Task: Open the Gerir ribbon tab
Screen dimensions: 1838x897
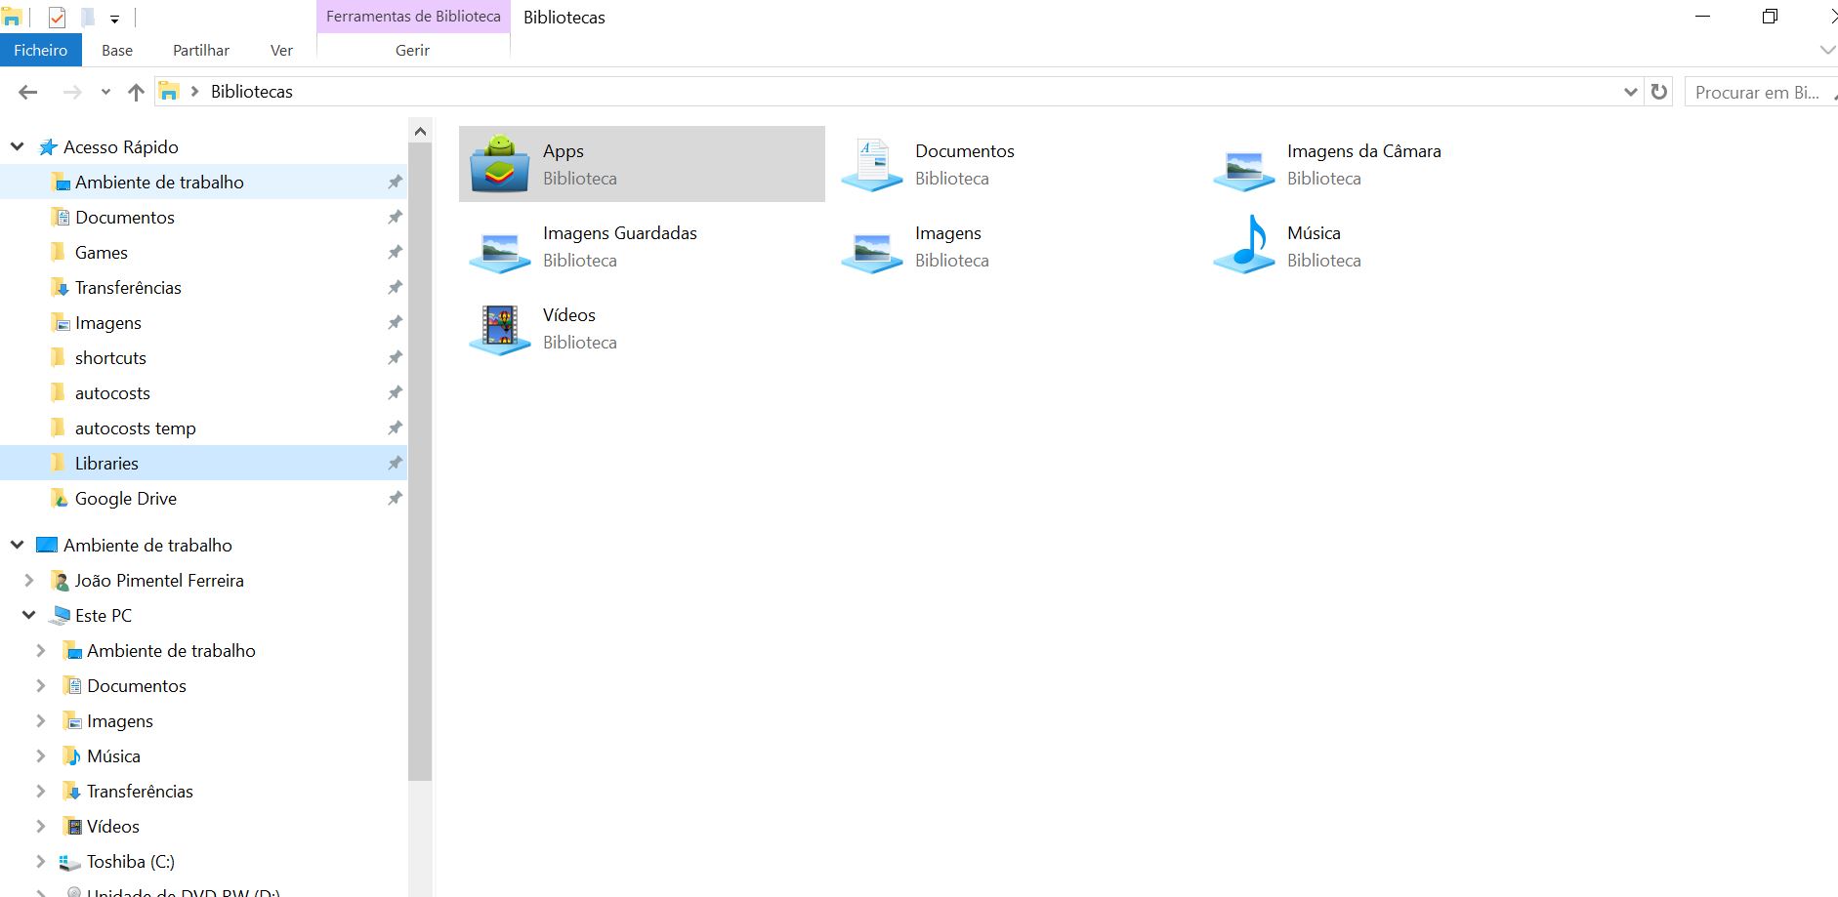Action: [412, 50]
